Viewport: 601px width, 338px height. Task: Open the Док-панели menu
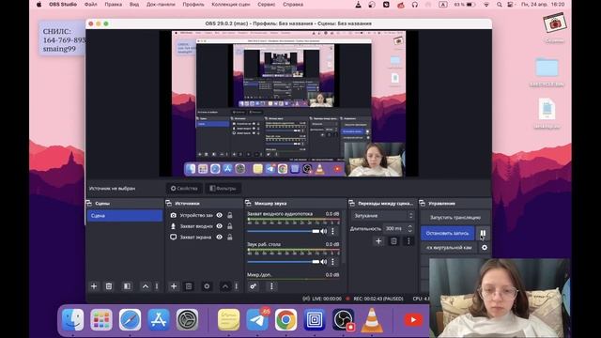(x=161, y=5)
